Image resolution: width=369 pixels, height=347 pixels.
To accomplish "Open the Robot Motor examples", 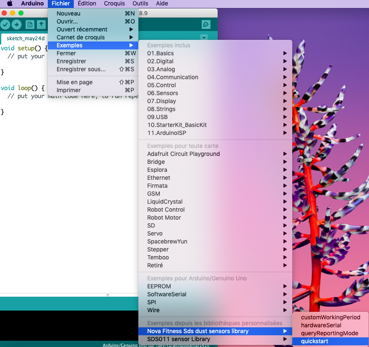I will [216, 218].
